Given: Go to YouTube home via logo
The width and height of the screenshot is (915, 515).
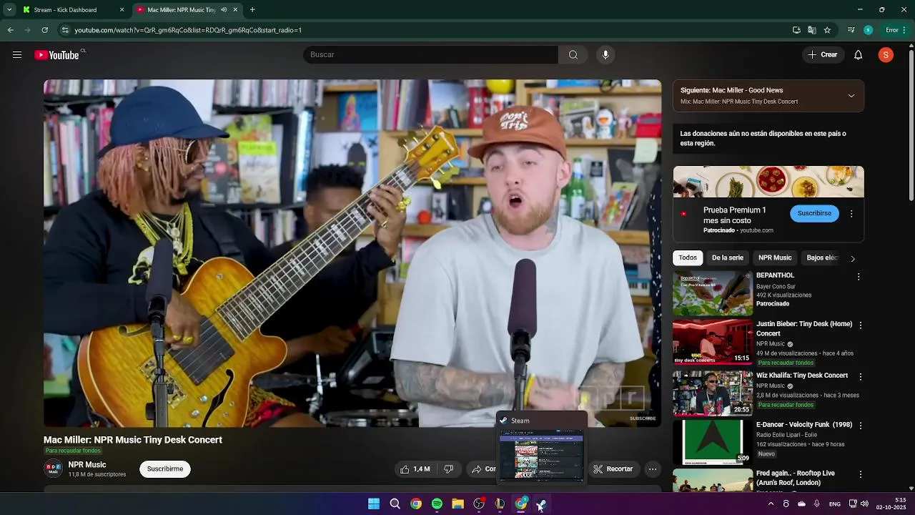Looking at the screenshot, I should tap(56, 55).
